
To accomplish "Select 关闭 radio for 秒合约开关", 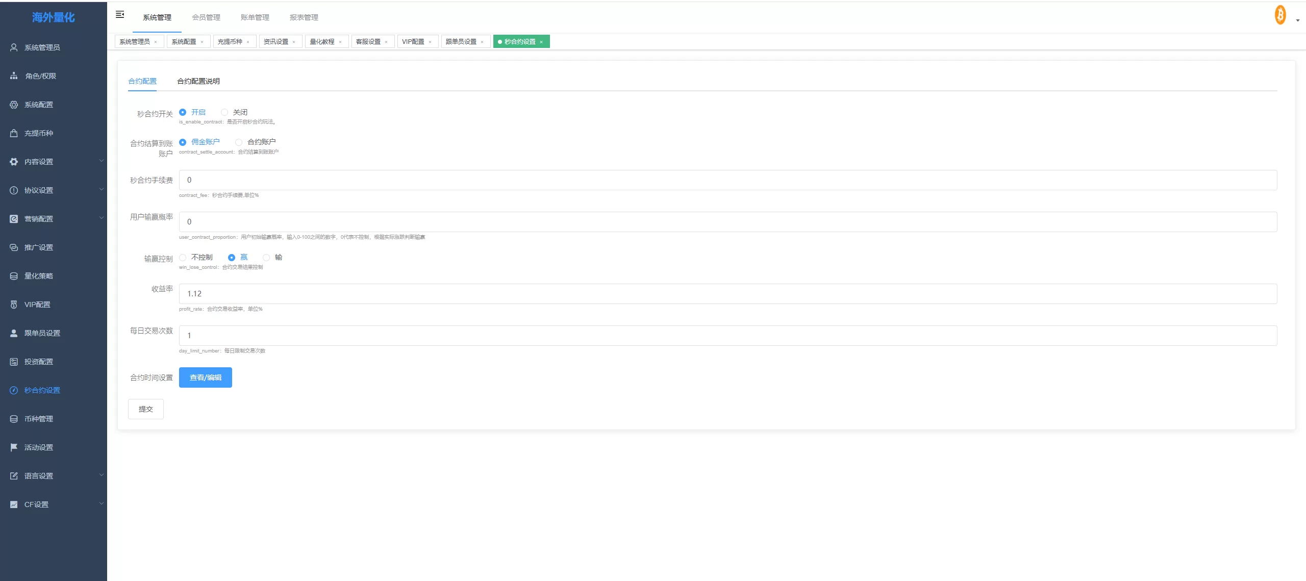I will (x=224, y=112).
